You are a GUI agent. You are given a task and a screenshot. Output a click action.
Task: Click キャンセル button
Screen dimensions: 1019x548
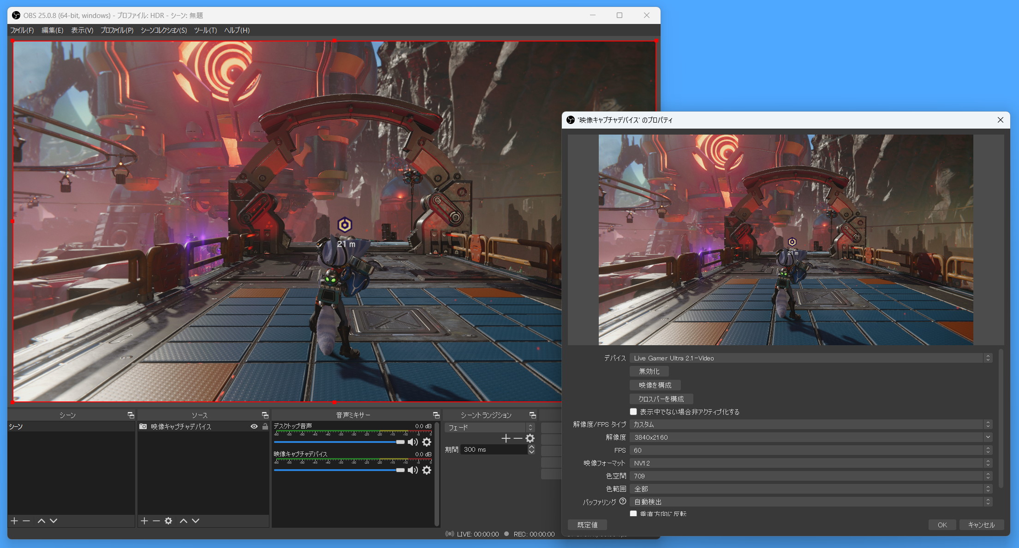[982, 524]
